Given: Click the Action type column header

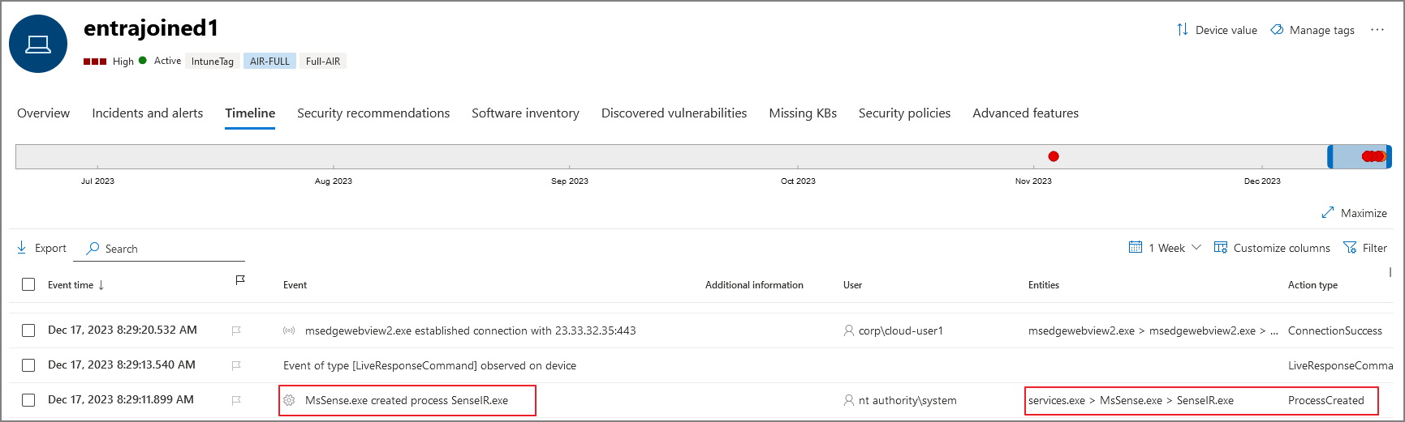Looking at the screenshot, I should pos(1312,285).
